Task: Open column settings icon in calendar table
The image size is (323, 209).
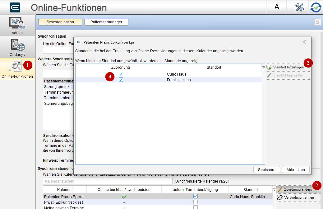Action: pyautogui.click(x=274, y=189)
